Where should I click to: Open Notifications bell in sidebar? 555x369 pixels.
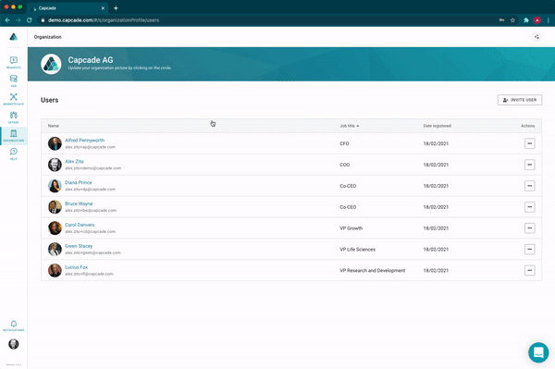click(14, 326)
